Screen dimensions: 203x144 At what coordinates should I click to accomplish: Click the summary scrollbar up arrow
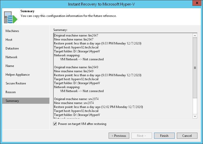coord(195,35)
